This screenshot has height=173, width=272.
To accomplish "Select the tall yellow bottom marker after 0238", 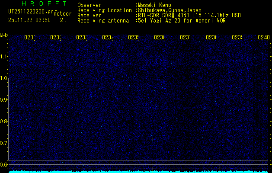I will [220, 169].
